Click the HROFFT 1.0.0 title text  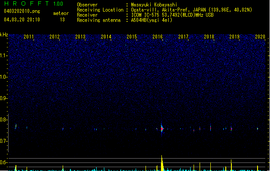tap(34, 3)
